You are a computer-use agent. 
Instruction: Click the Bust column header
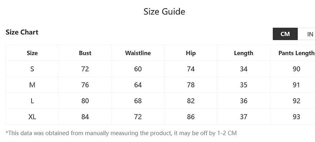pos(85,53)
